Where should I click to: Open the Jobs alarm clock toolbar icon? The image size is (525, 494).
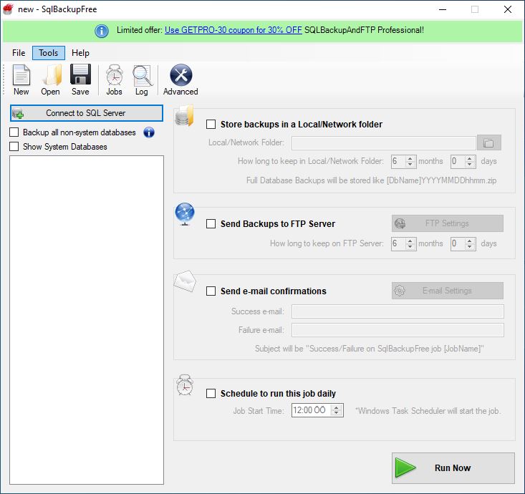[x=114, y=79]
